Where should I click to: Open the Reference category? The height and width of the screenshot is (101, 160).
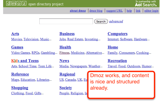20,74
